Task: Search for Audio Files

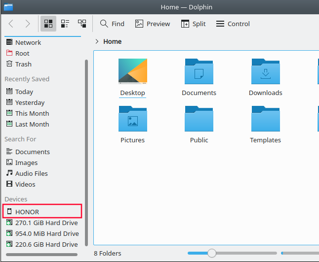Action: (x=42, y=173)
